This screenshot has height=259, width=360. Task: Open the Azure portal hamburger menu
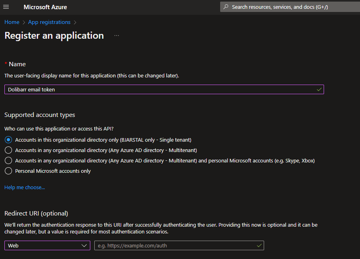pos(6,7)
